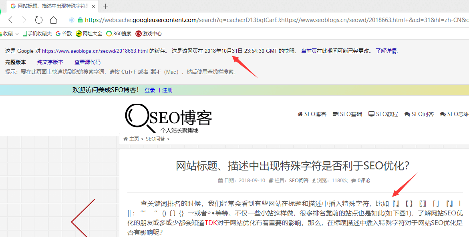469x237 pixels.
Task: Open the 网址大全 bookmark
Action: [89, 34]
